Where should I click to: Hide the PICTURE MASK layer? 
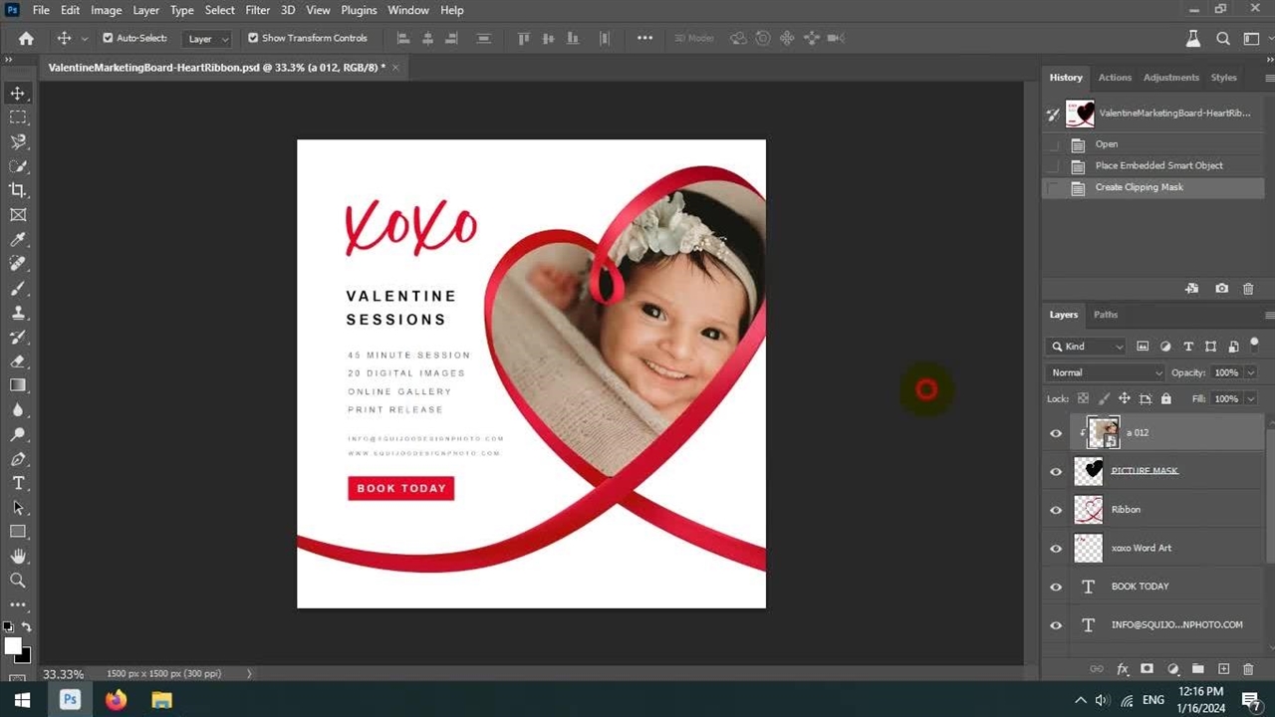1056,471
